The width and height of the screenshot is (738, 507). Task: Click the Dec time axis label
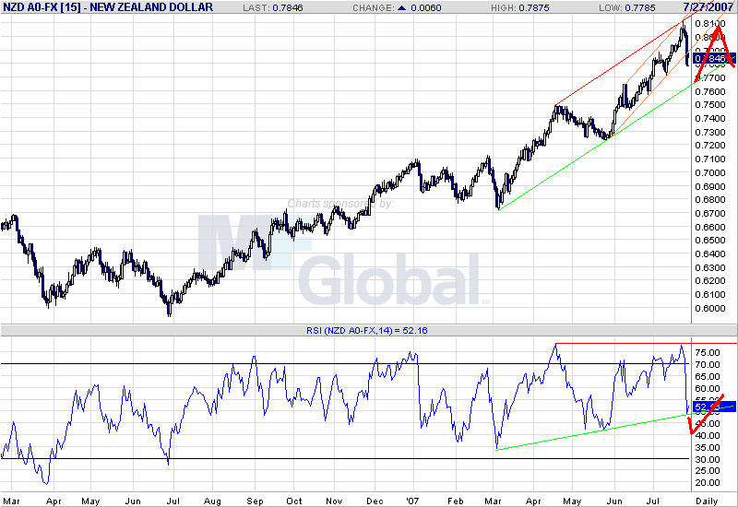coord(375,501)
